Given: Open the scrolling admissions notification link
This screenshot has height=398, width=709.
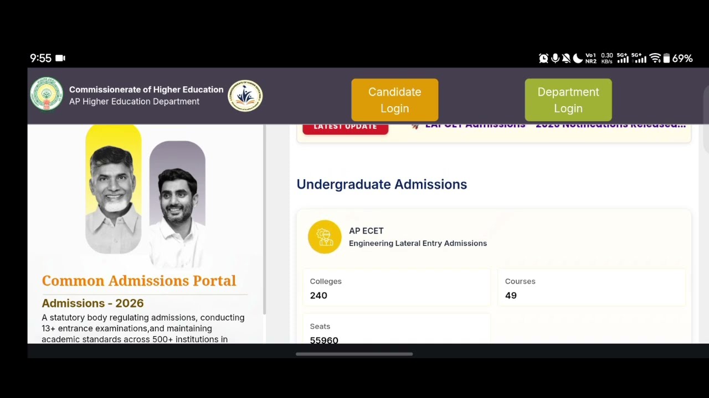Looking at the screenshot, I should pyautogui.click(x=548, y=126).
